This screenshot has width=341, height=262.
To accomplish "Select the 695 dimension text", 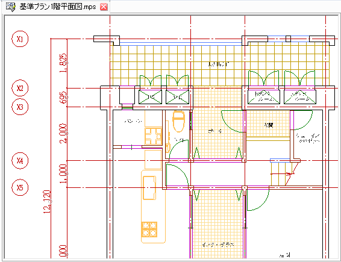I will (63, 98).
